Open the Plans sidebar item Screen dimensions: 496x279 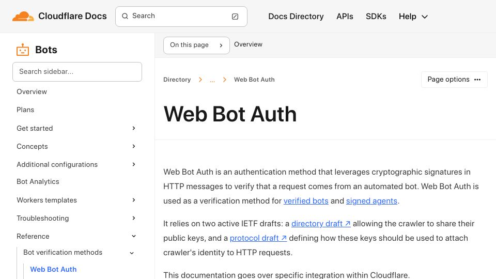tap(25, 110)
